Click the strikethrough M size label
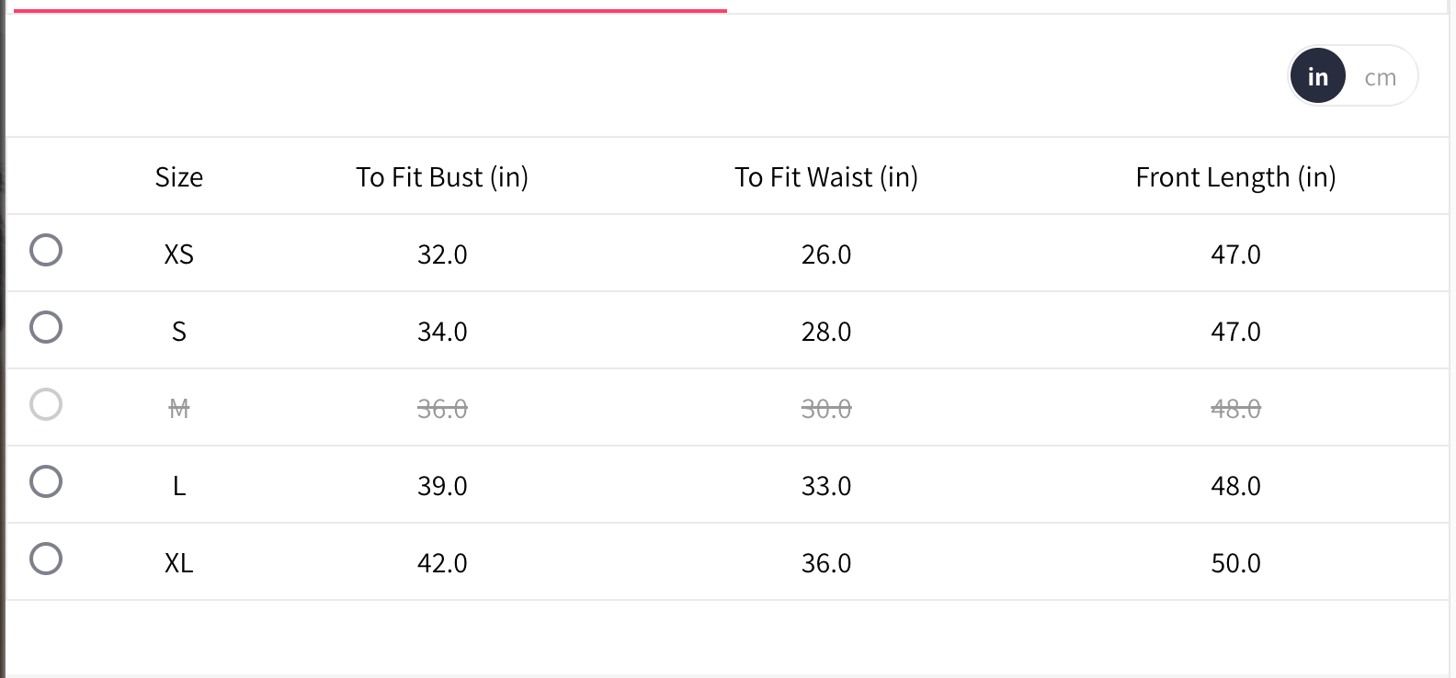This screenshot has height=678, width=1456. pos(178,409)
